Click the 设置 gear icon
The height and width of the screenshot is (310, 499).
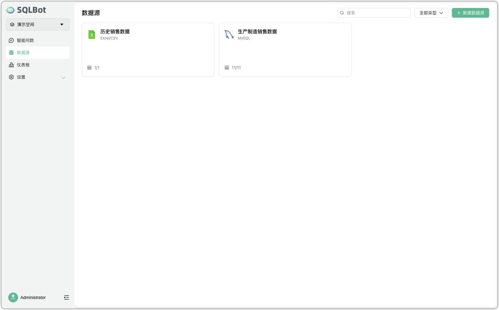pyautogui.click(x=11, y=77)
